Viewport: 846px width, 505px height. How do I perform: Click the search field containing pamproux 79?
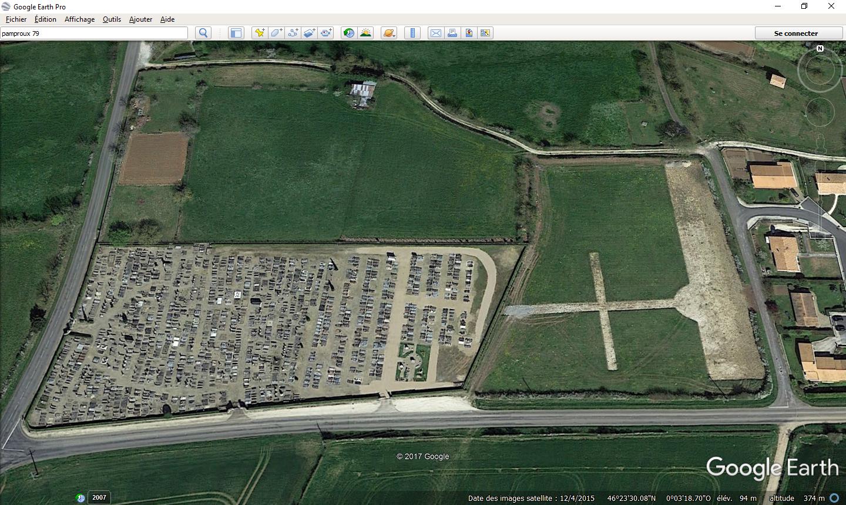point(94,33)
